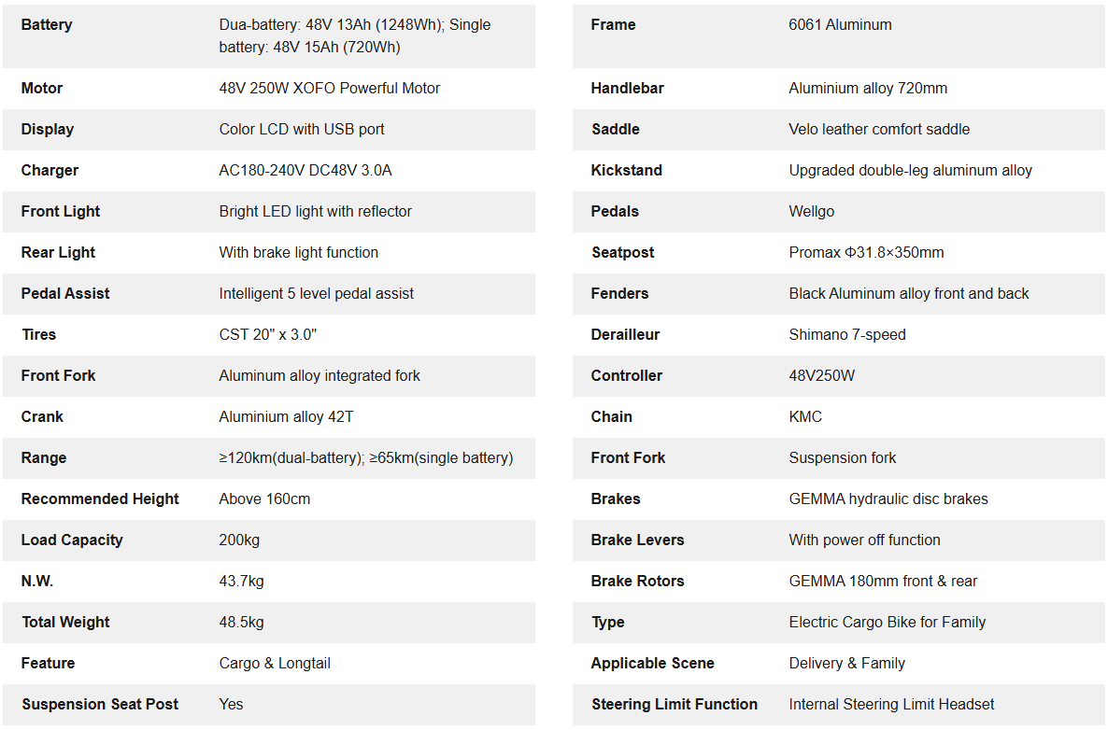The height and width of the screenshot is (730, 1108).
Task: Select the Range row label
Action: [44, 458]
